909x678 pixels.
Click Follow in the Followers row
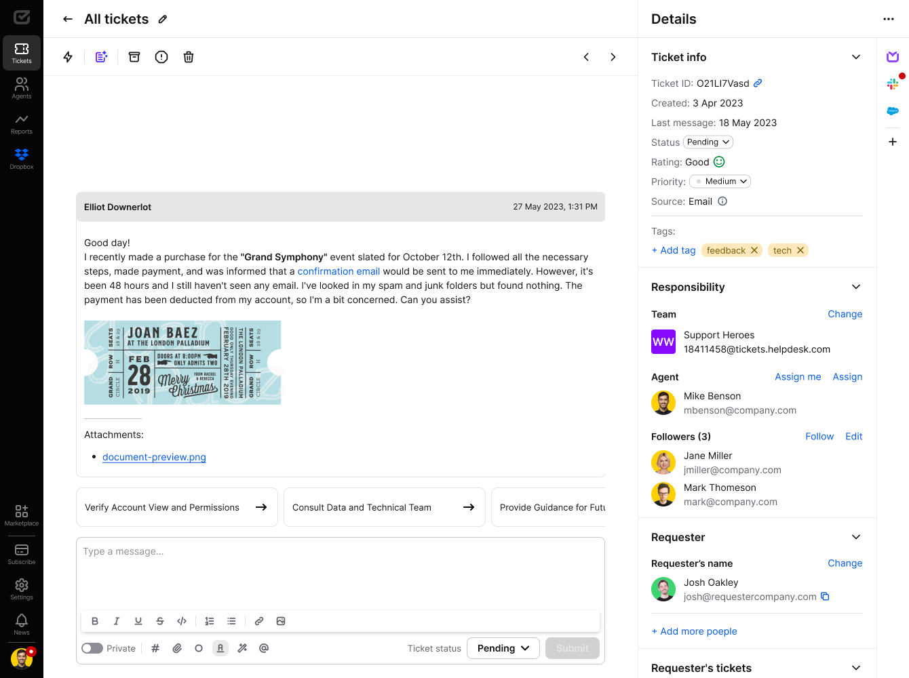[x=819, y=437]
